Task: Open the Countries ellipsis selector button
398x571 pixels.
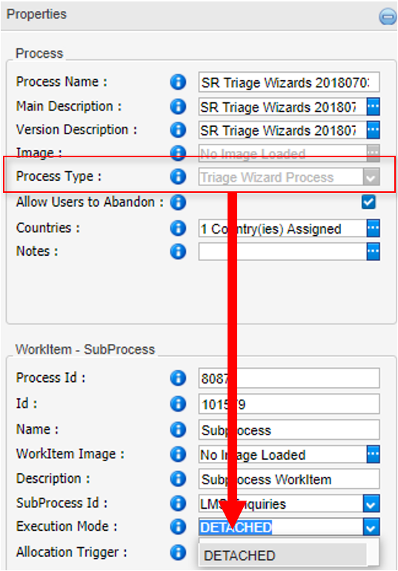Action: click(x=374, y=228)
